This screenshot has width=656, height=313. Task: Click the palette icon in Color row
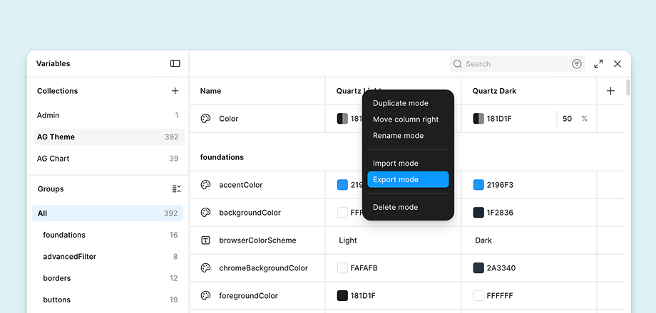pos(205,119)
